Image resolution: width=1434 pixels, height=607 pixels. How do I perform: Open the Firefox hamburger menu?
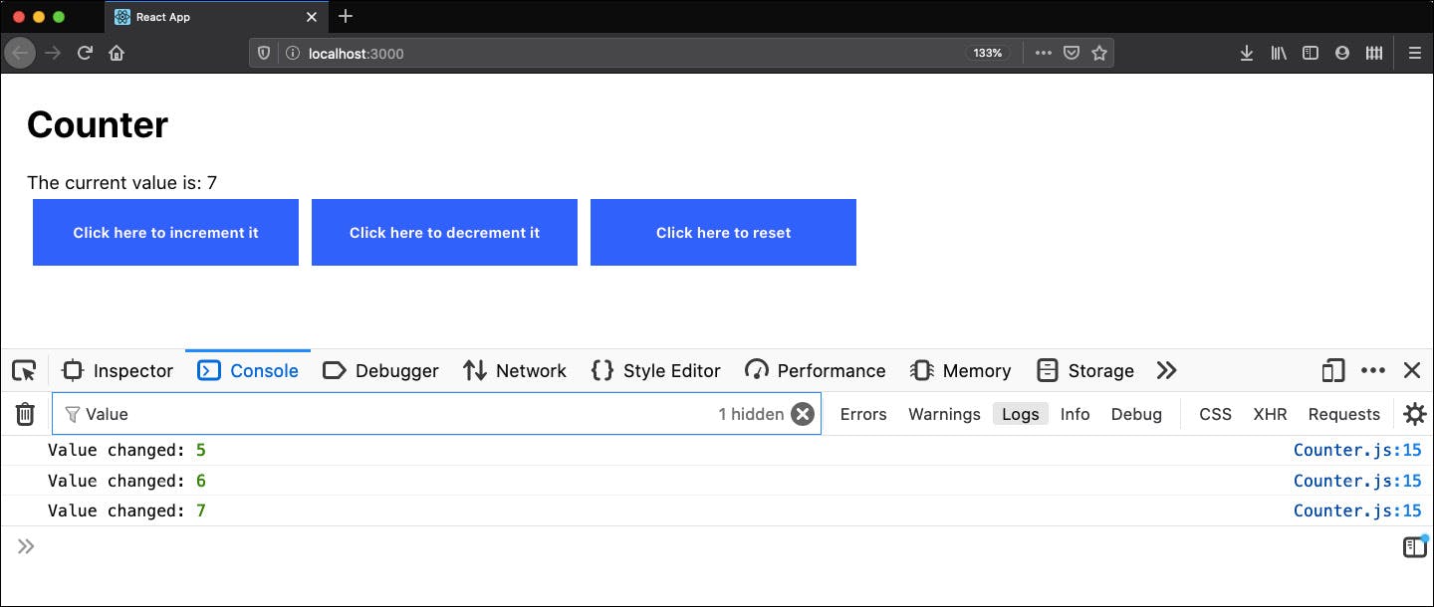click(1415, 53)
